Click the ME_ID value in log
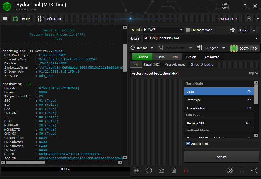Image resolution: width=261 pixels, height=179 pixels. 70,154
